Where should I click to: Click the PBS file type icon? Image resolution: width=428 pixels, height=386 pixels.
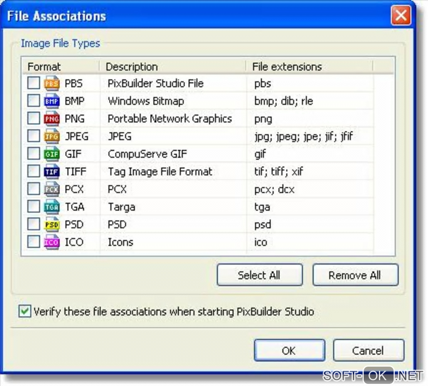52,83
